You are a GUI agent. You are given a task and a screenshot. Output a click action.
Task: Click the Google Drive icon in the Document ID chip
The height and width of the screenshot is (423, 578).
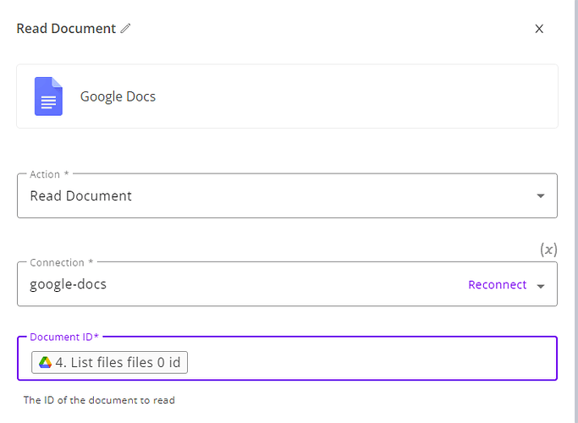click(45, 363)
